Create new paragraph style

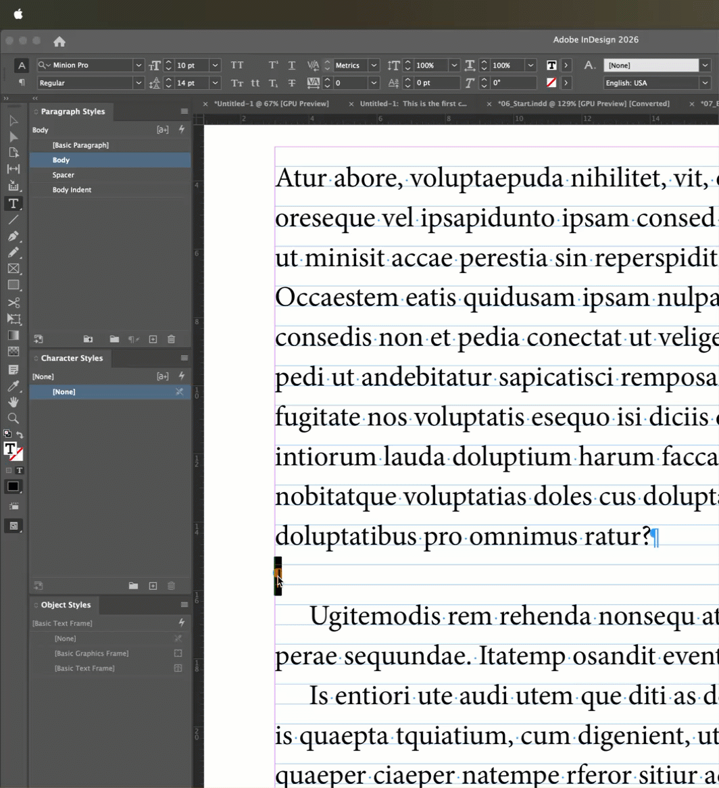[x=153, y=339]
